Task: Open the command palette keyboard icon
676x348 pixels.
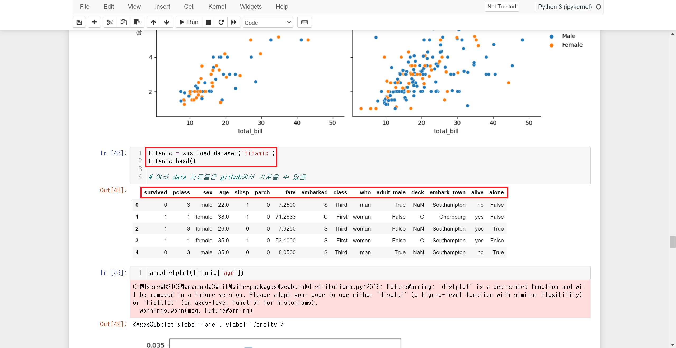Action: [304, 22]
